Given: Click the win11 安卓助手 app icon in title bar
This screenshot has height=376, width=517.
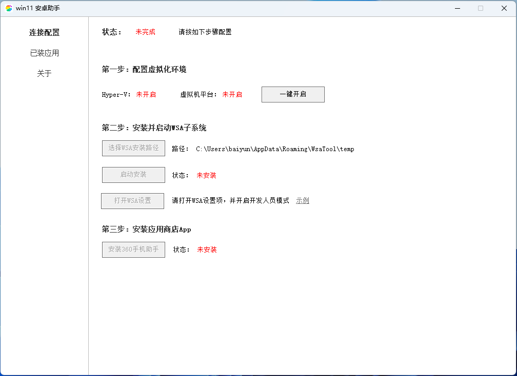Looking at the screenshot, I should 8,8.
